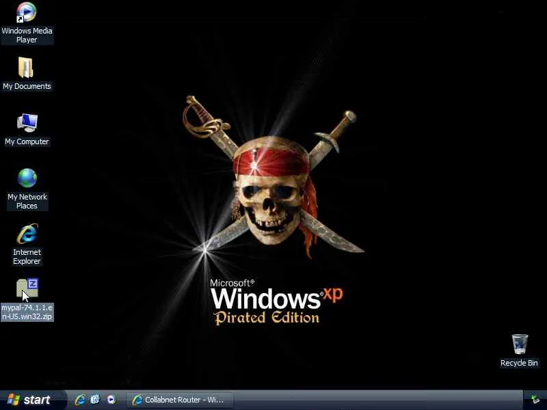Select the My Computer desktop icon
Screen dimensions: 547x410
[x=27, y=123]
